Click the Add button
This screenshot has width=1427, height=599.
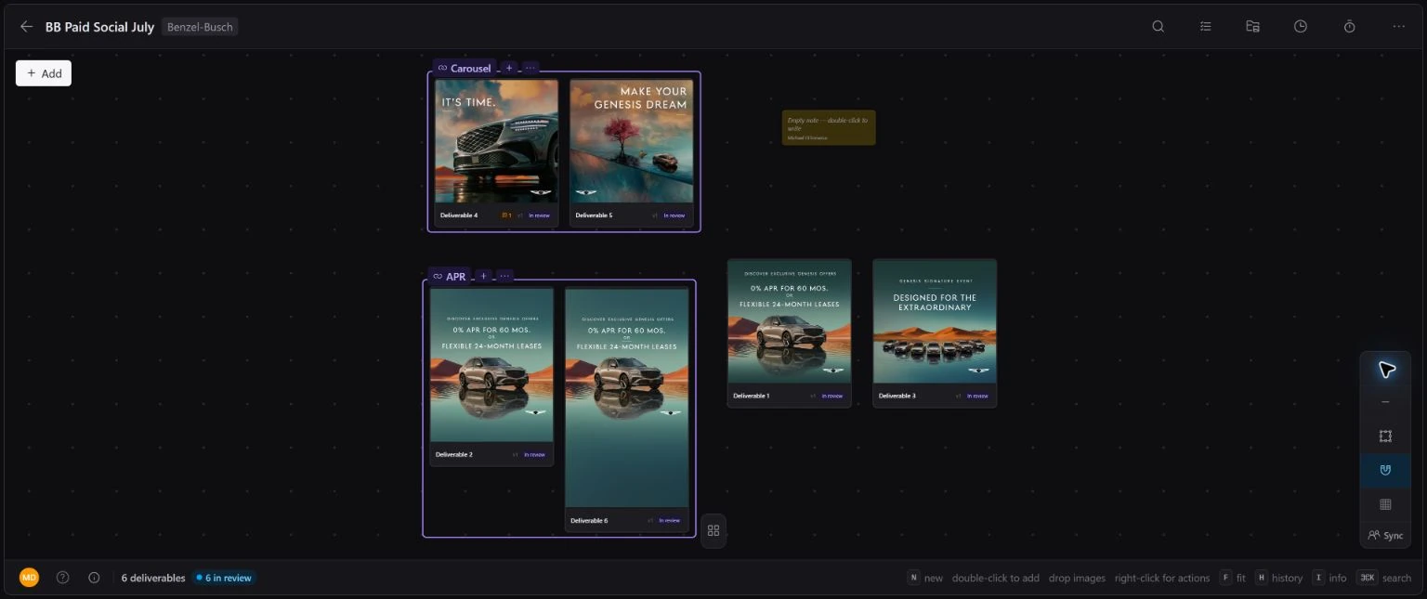[44, 73]
